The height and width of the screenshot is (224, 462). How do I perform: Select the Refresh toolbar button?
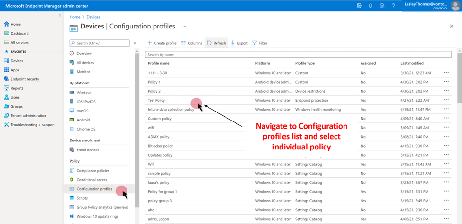tap(216, 43)
